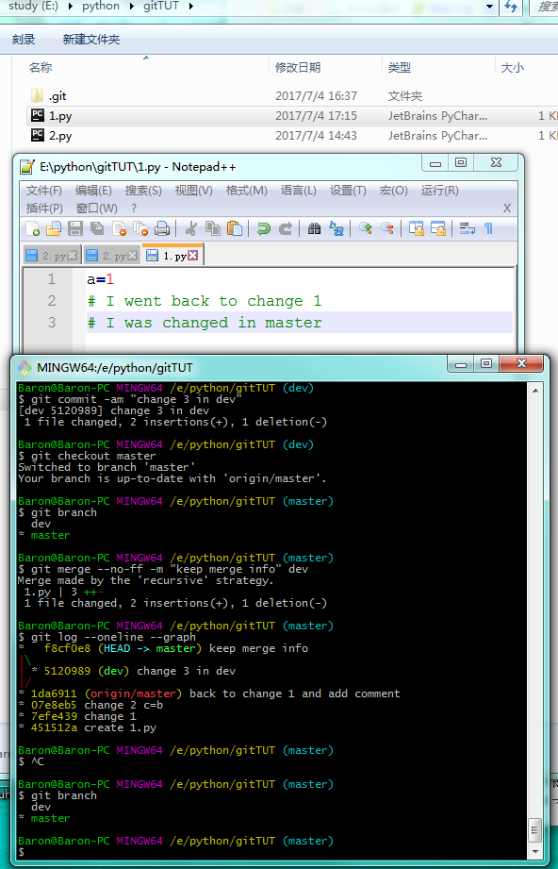
Task: Open the address bar history dropdown arrow
Action: tap(489, 7)
